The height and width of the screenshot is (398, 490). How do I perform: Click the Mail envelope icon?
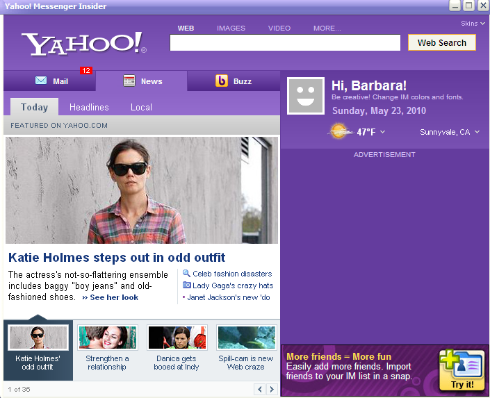point(41,81)
